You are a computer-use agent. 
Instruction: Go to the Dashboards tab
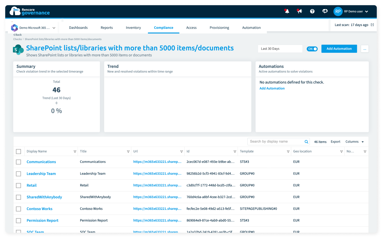(x=78, y=28)
